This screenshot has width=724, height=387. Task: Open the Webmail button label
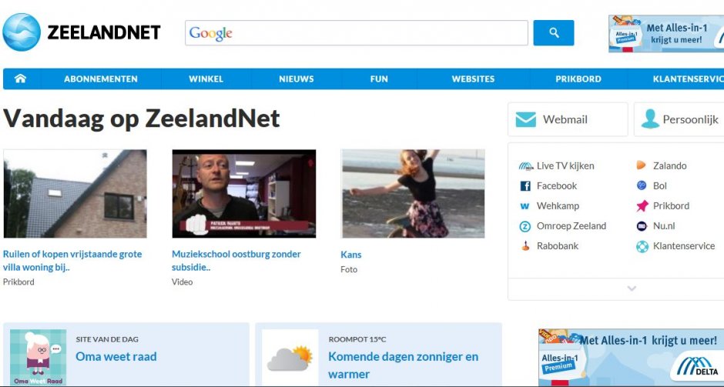click(565, 119)
